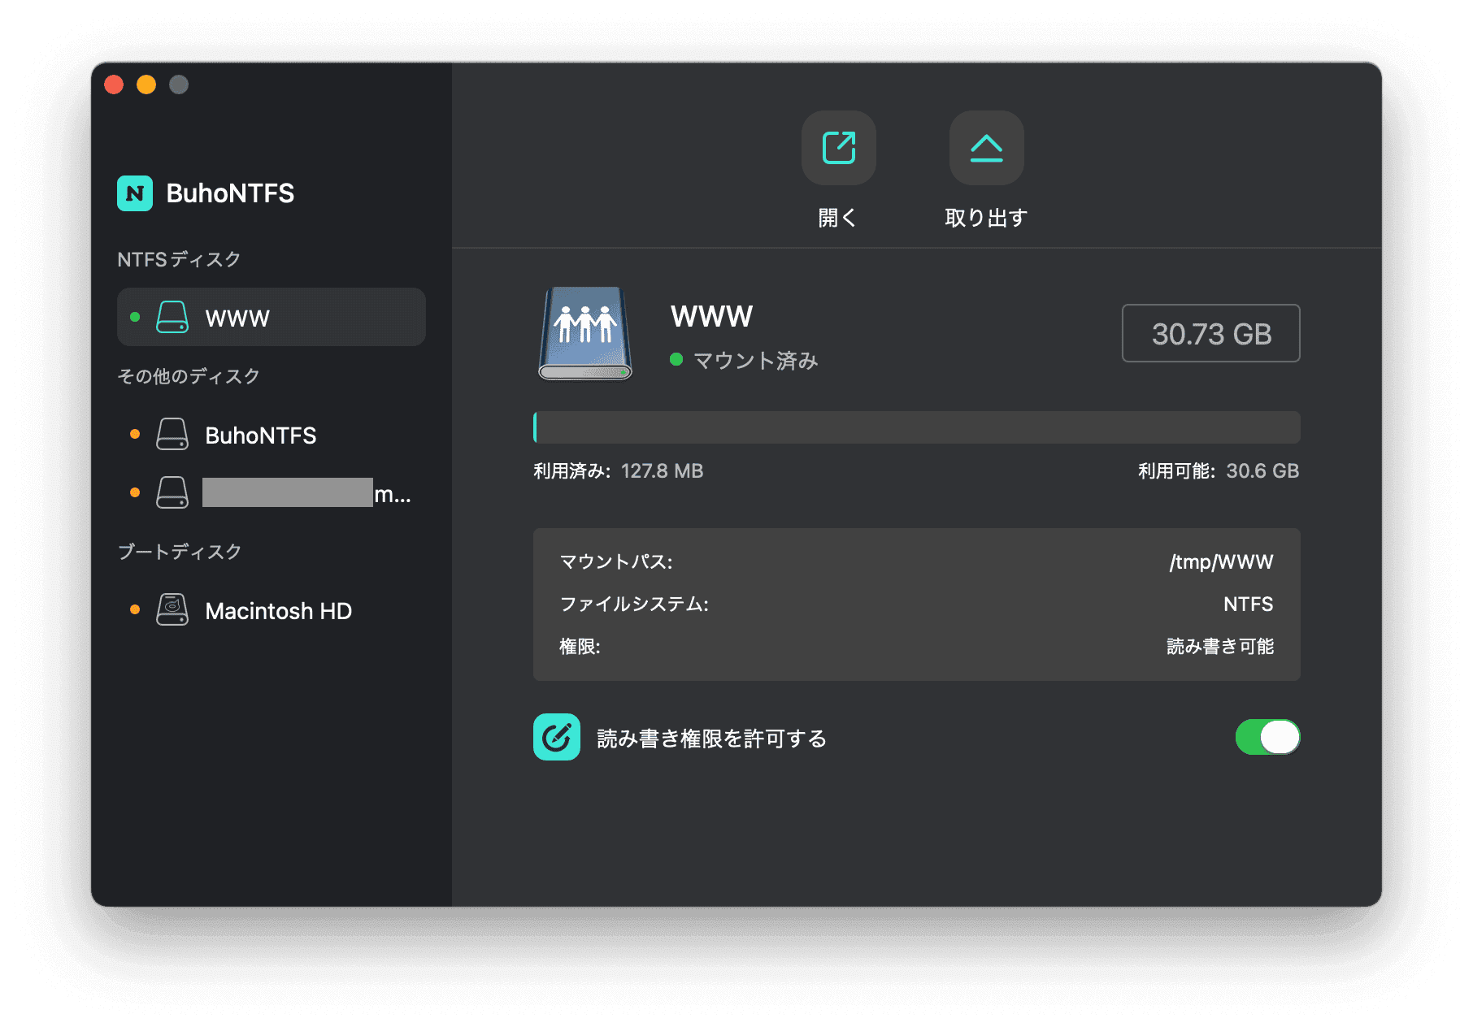Click the 利用可能: 30.6 GB label
1473x1027 pixels.
coord(1218,471)
